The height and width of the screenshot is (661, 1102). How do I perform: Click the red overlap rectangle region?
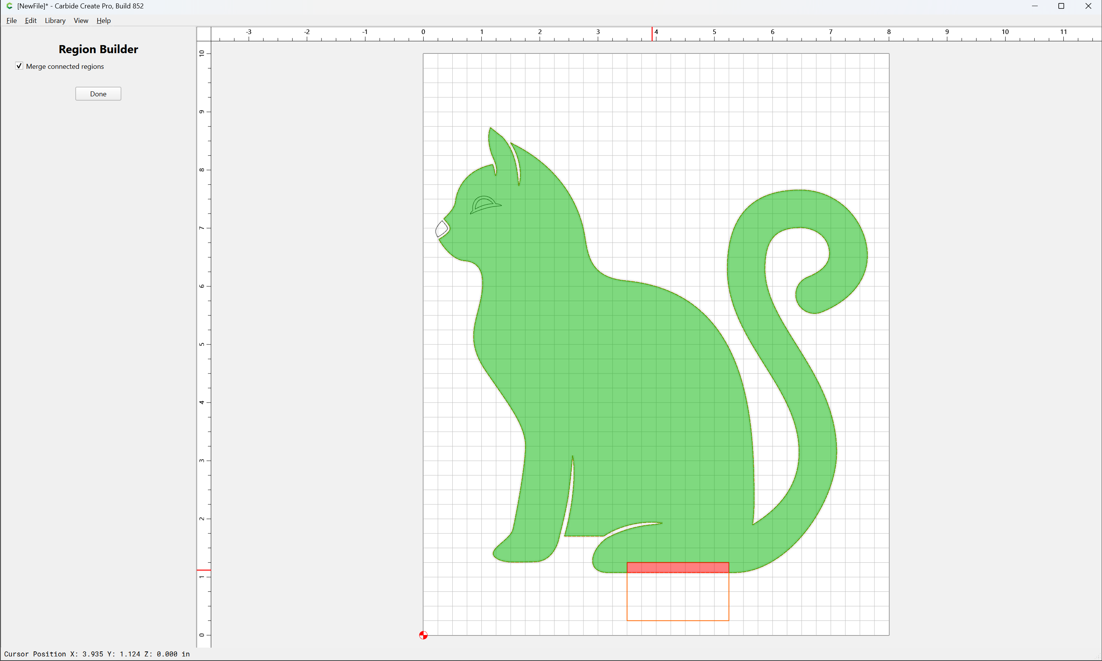[678, 567]
